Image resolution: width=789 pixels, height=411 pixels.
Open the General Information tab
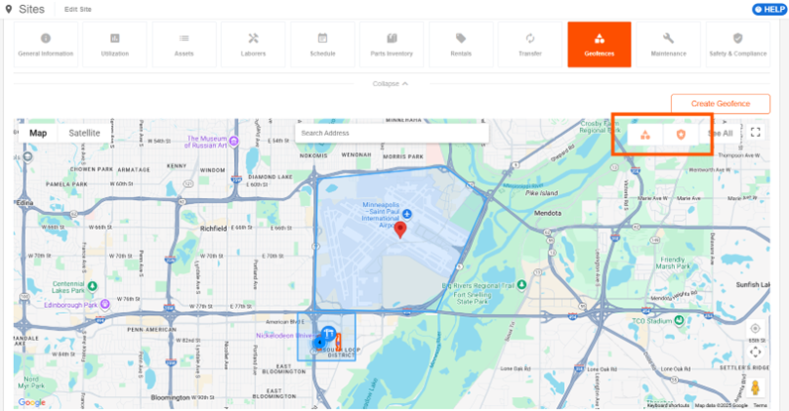(x=46, y=45)
